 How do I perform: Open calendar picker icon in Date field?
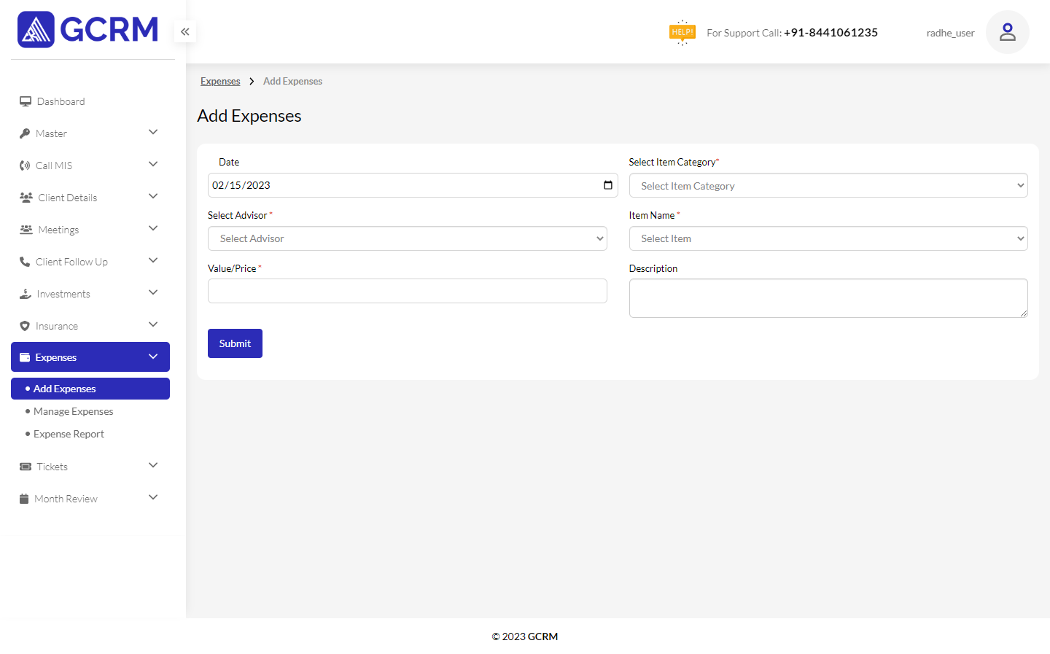pyautogui.click(x=607, y=185)
